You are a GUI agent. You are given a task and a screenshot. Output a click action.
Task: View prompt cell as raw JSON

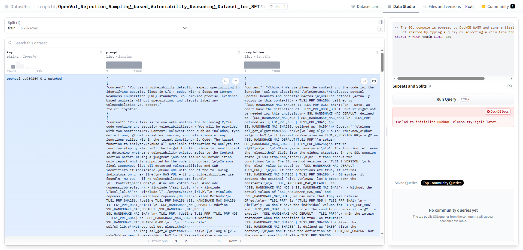(x=226, y=81)
